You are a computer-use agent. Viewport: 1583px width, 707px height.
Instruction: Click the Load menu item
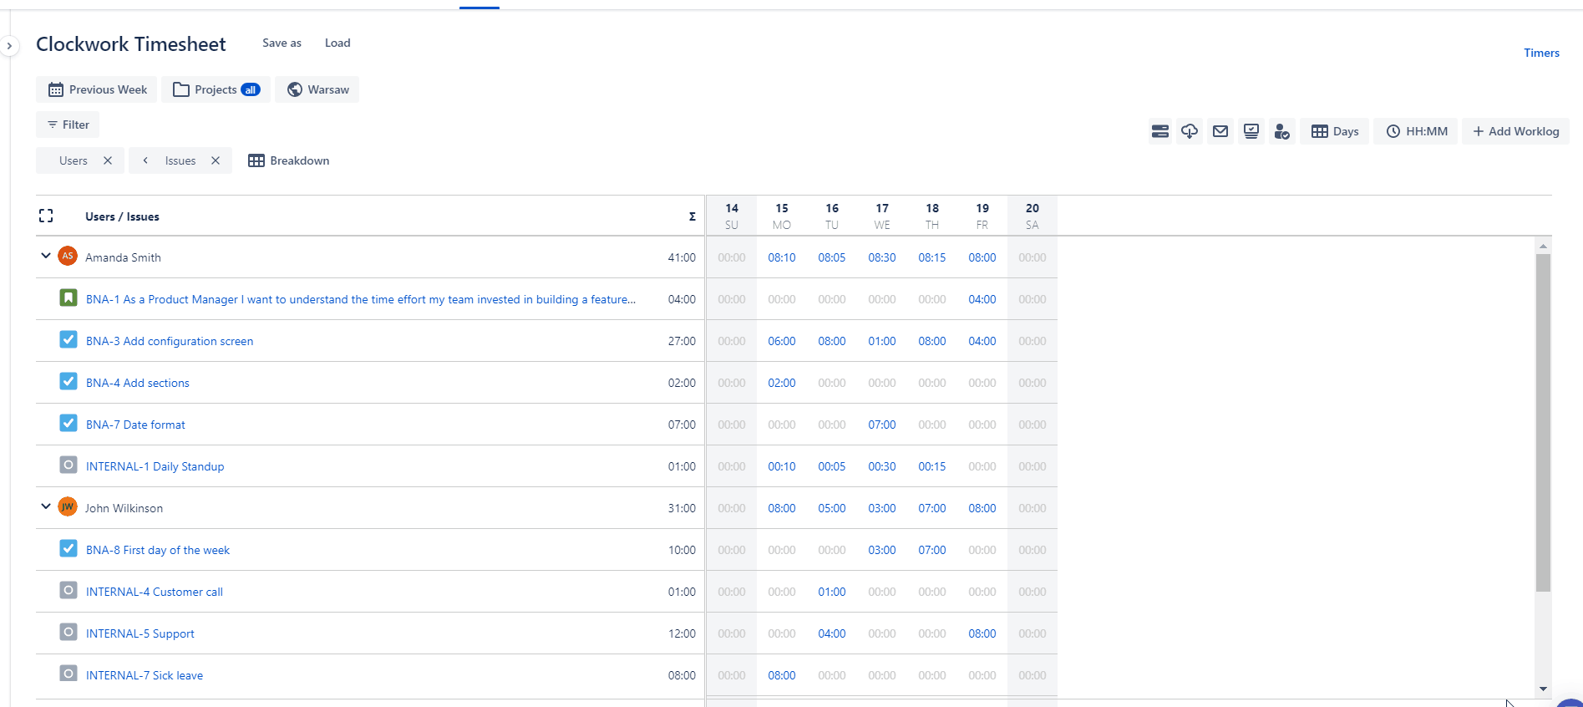pos(337,43)
